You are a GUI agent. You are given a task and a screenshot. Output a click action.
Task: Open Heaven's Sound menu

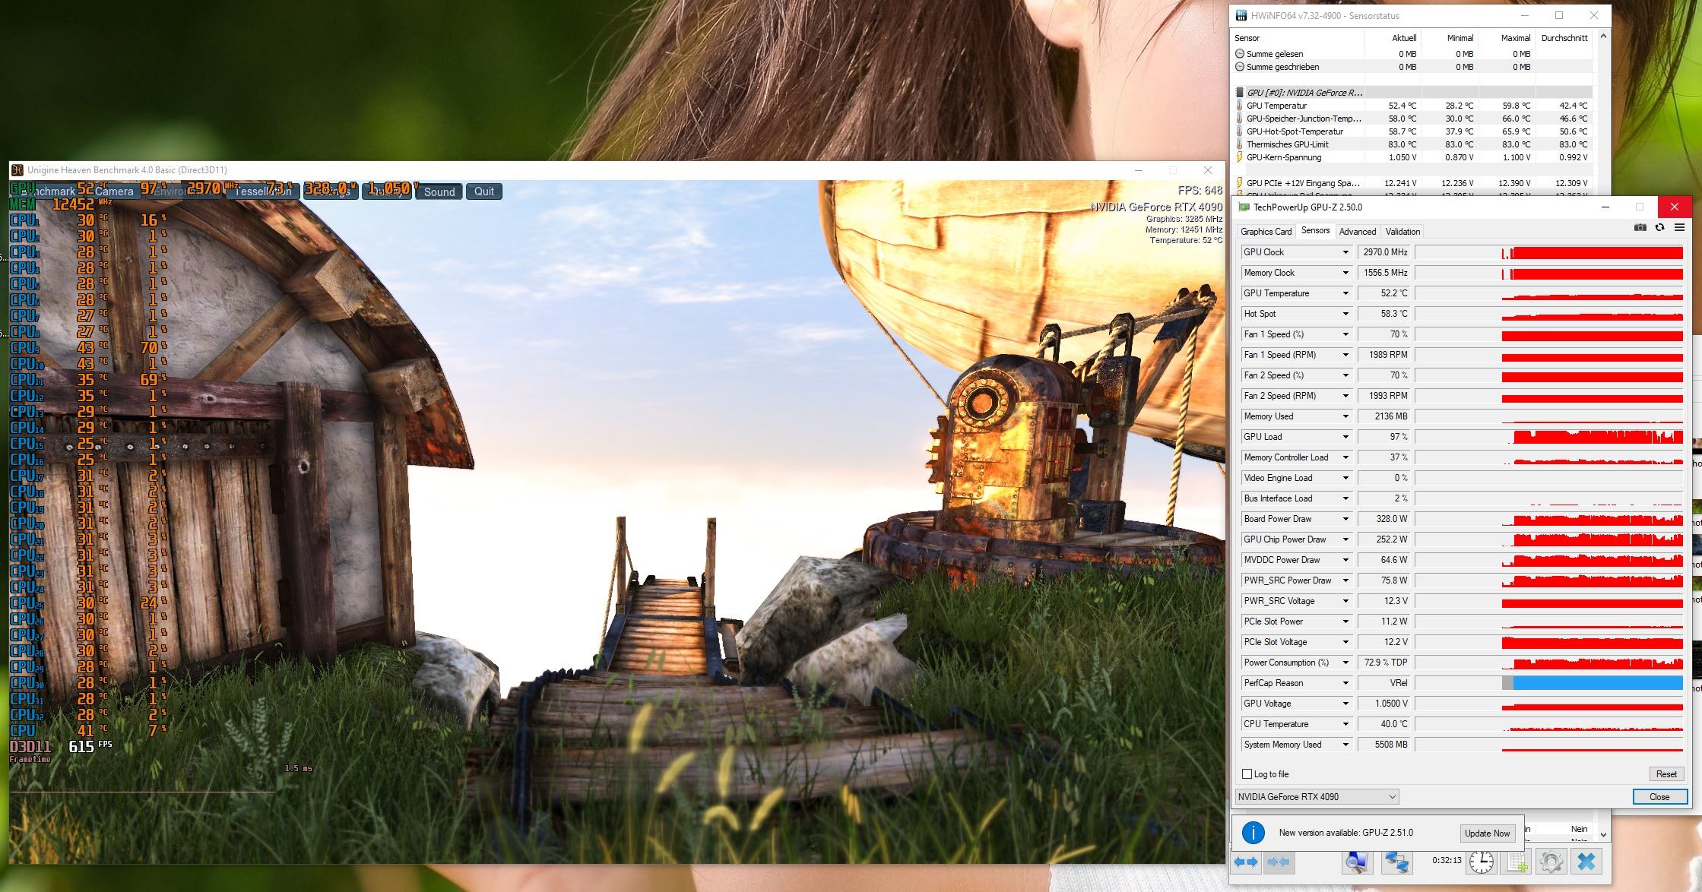pos(439,191)
